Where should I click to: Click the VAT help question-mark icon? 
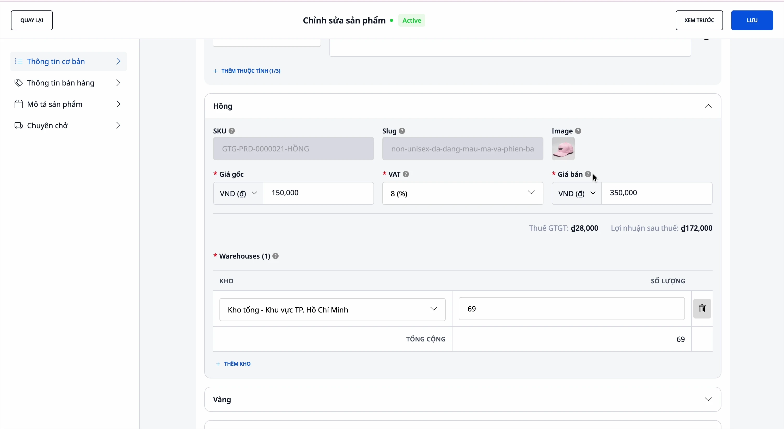(x=406, y=174)
